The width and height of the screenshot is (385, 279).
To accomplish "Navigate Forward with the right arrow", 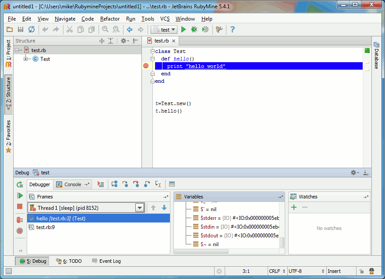I will click(141, 30).
